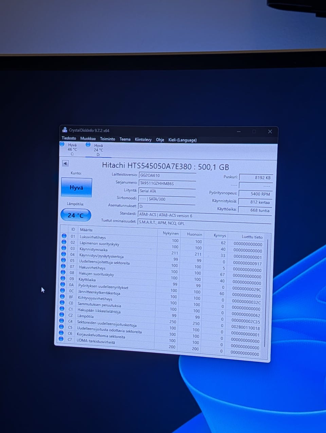Viewport: 326px width, 433px height.
Task: Click the raw value 00000000032C
Action: (247, 302)
